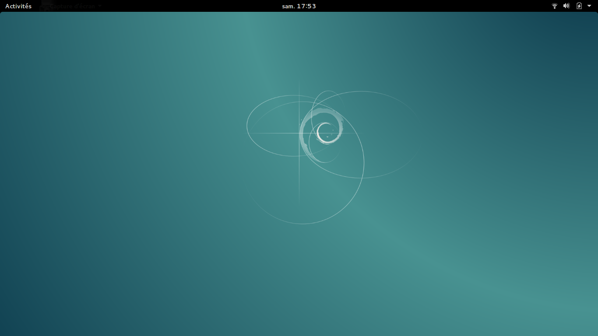Screen dimensions: 598x336
Task: Open the network menu via the Wi-Fi icon
Action: (554, 6)
